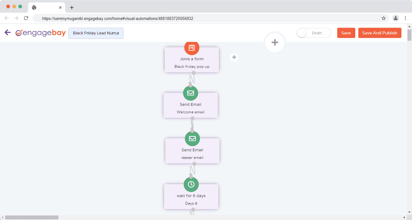Select the Joins a form node label
412x220 pixels.
pos(192,59)
